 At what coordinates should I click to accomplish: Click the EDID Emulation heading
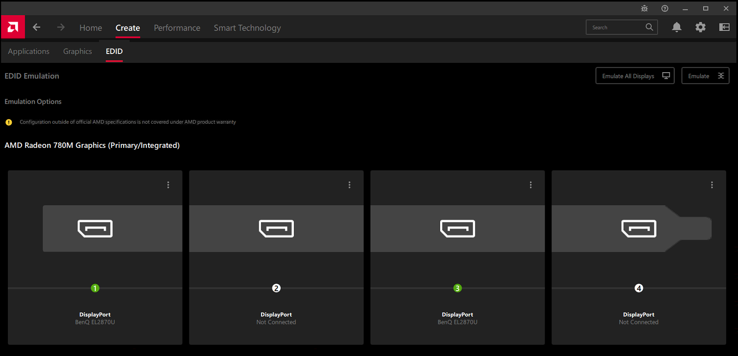coord(32,76)
